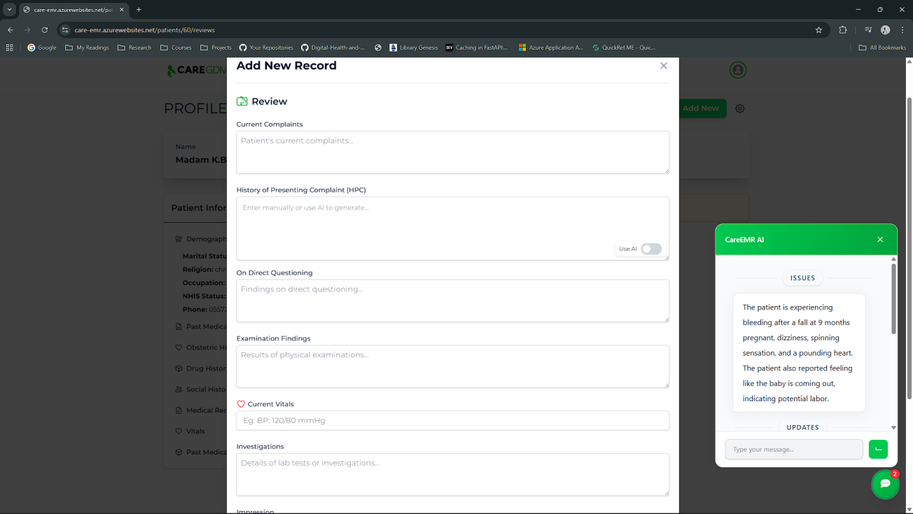
Task: Click the Add New button
Action: coord(702,109)
